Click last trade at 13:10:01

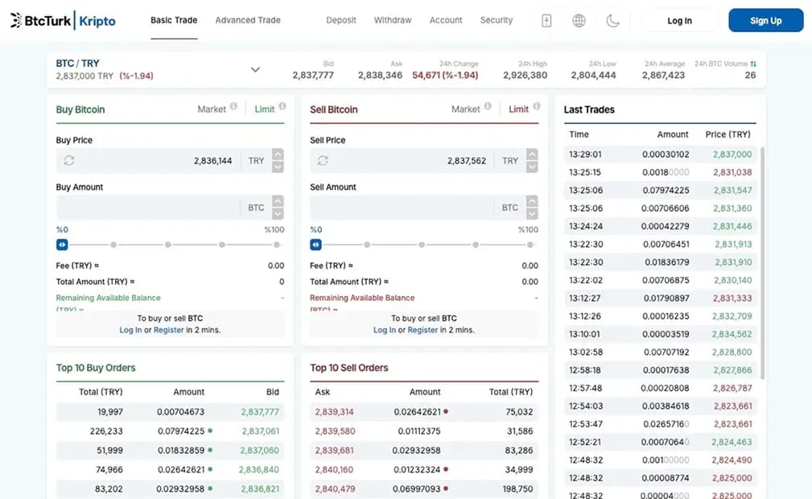coord(660,334)
